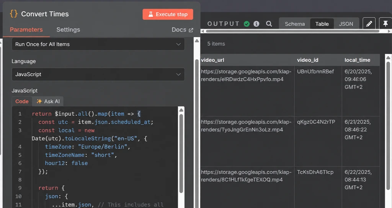
Task: Click the pin output data icon
Action: click(385, 24)
